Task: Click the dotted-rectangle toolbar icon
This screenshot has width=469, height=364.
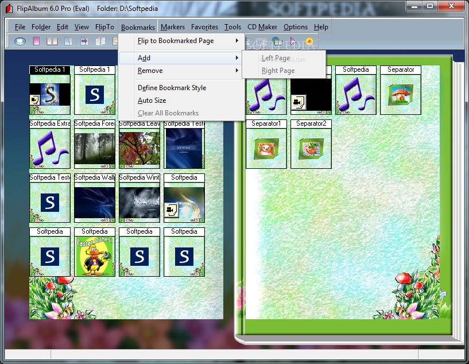Action: click(261, 41)
